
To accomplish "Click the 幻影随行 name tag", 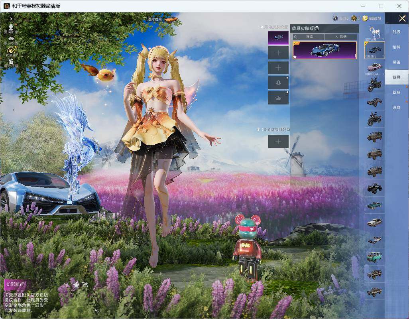I will click(15, 284).
